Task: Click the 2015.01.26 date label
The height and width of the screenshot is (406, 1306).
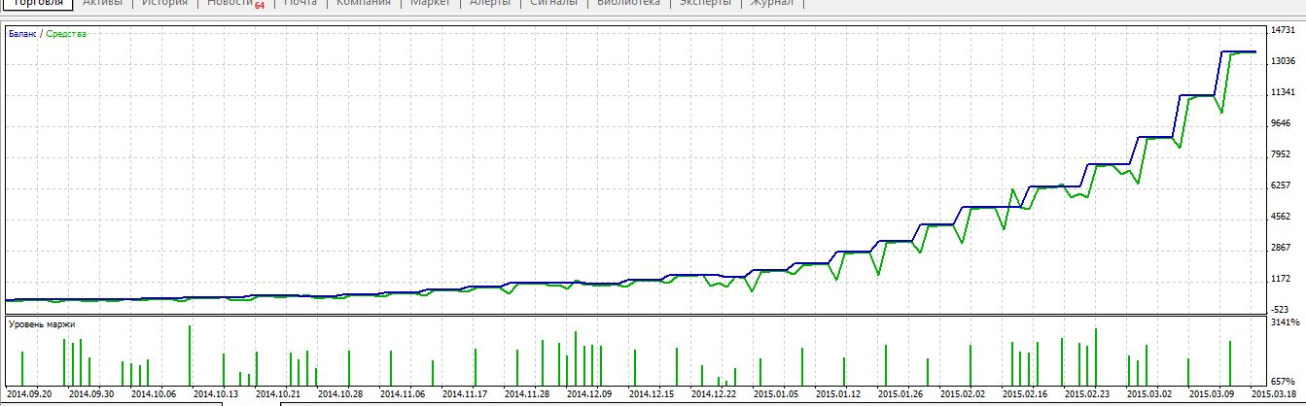Action: tap(900, 394)
